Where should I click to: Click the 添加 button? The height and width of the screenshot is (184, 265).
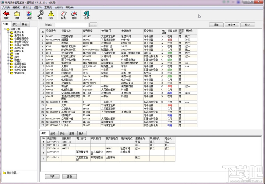point(216,25)
